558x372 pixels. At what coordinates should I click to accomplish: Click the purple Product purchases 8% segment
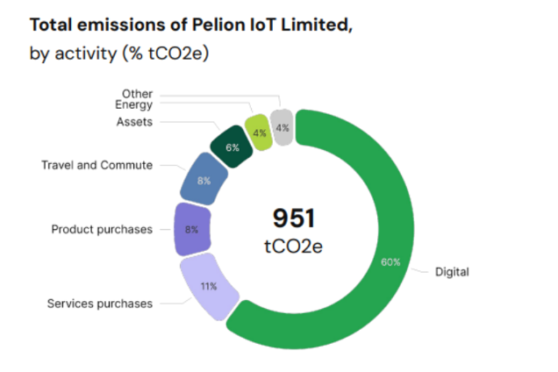[x=192, y=229]
